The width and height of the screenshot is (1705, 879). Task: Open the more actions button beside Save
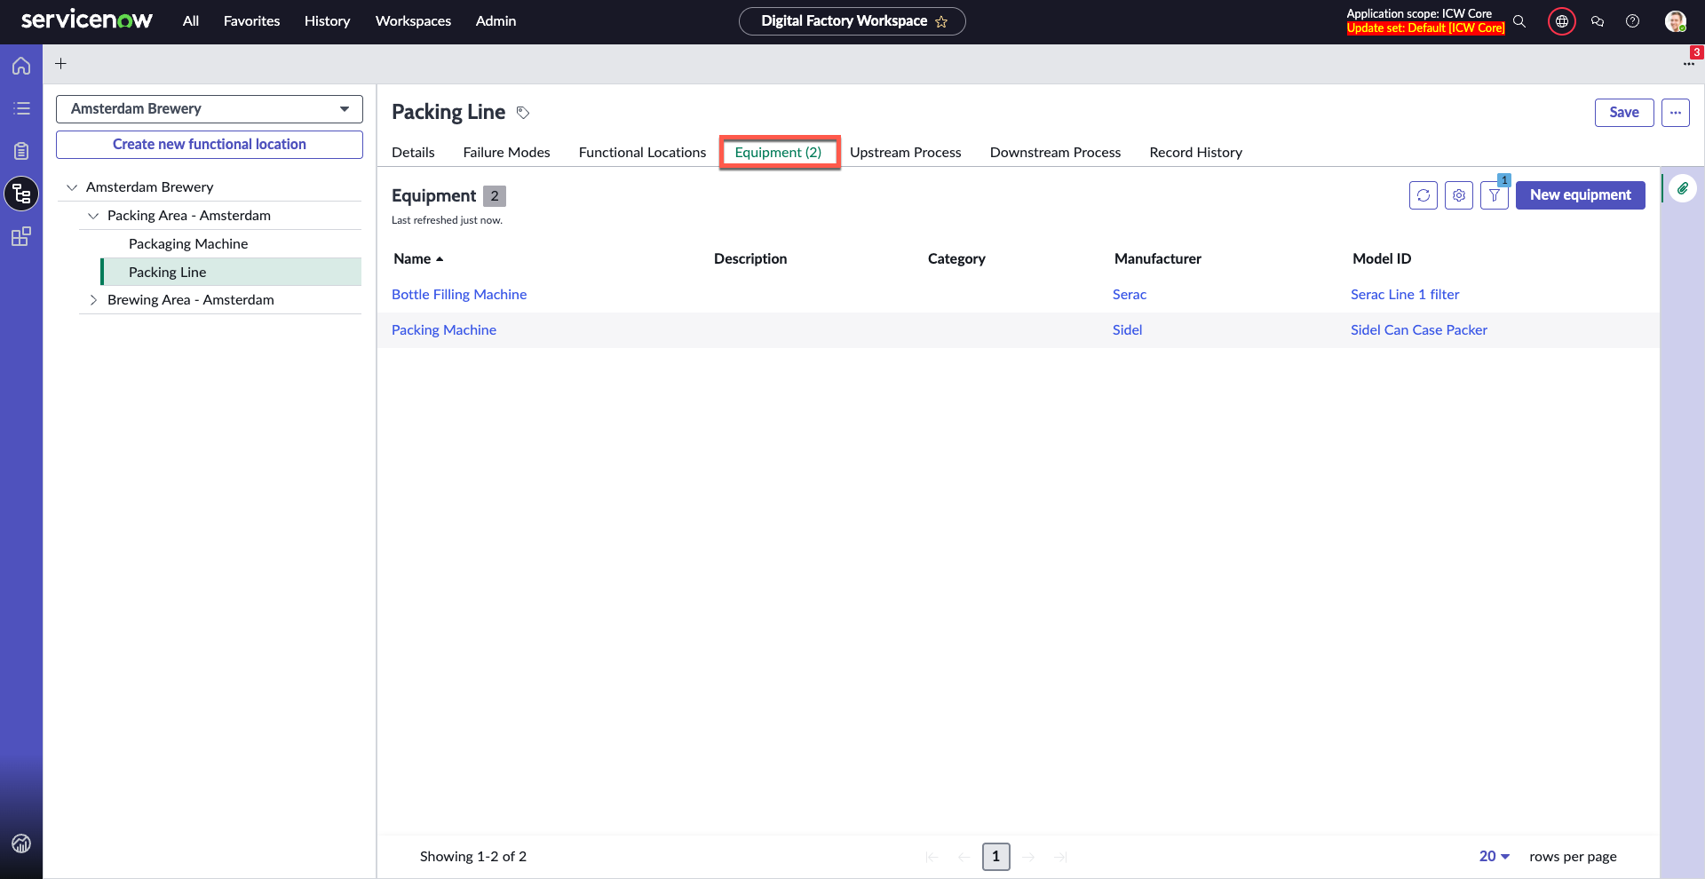[x=1676, y=113]
